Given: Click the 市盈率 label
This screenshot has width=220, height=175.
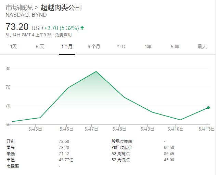Looking at the screenshot, I should click(13, 166).
